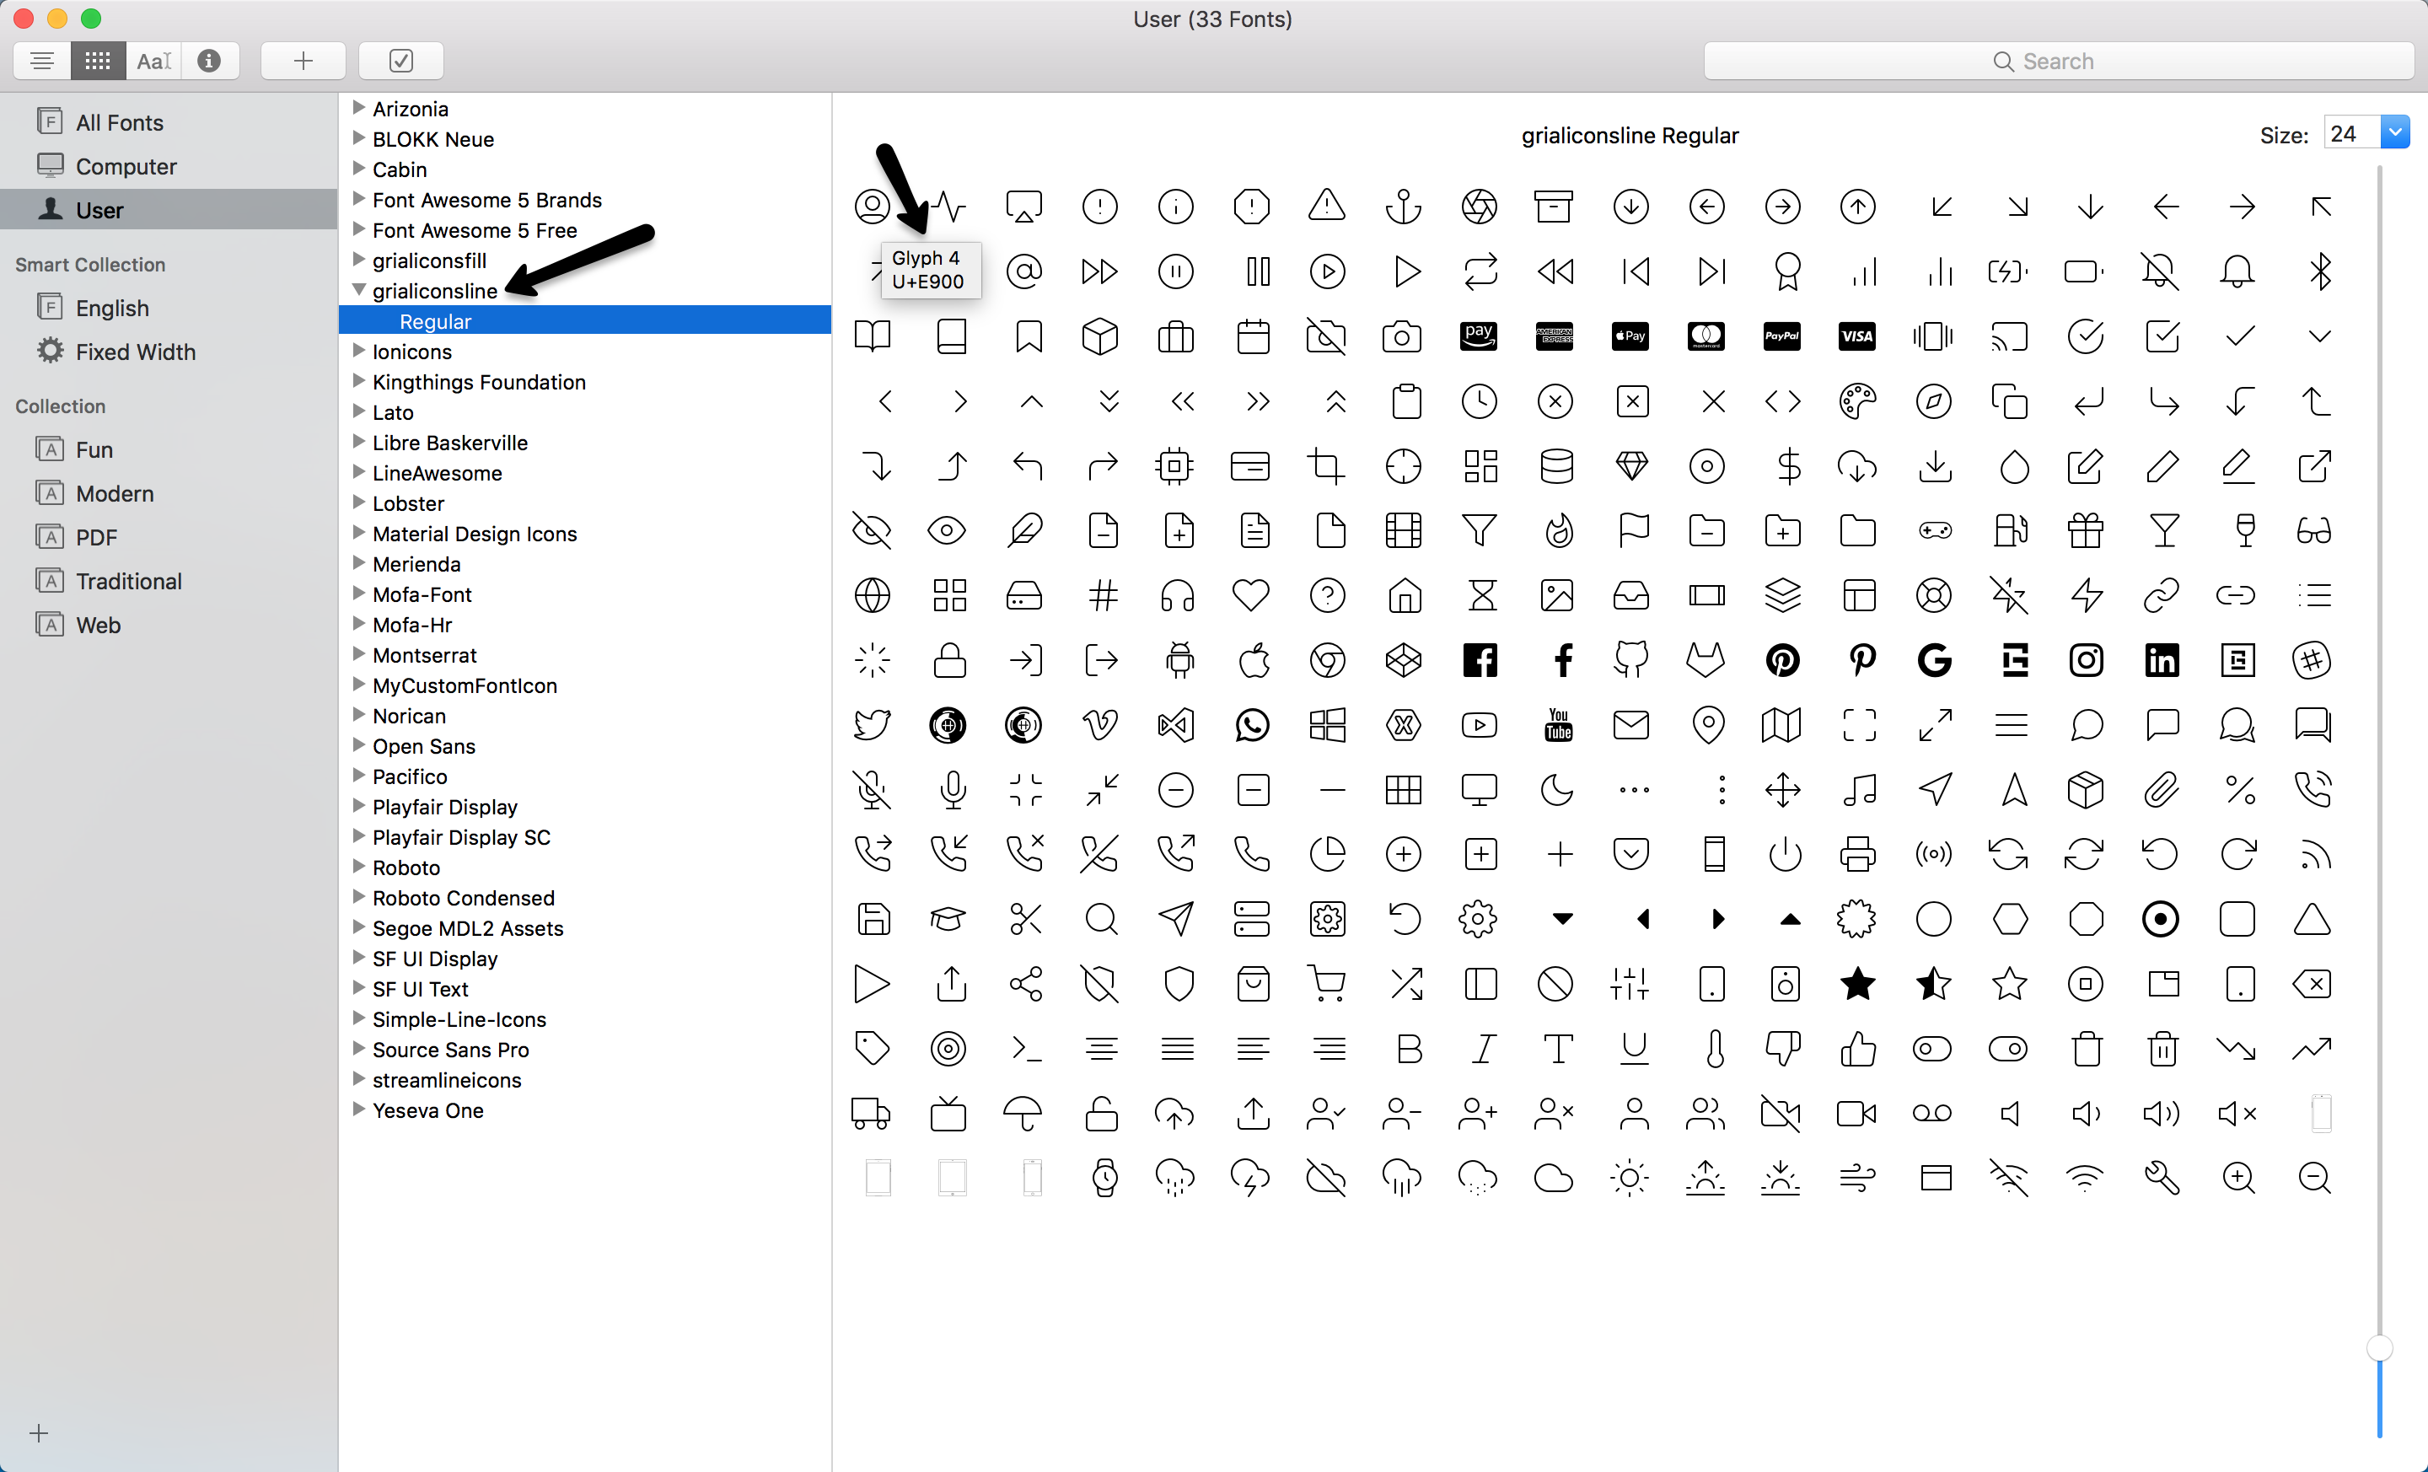Screen dimensions: 2428x1472
Task: Open the Size dropdown arrow
Action: [x=2394, y=133]
